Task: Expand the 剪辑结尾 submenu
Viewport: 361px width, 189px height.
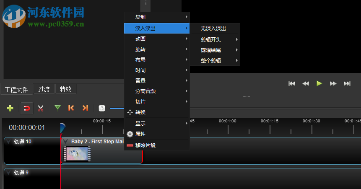Action: pyautogui.click(x=215, y=50)
